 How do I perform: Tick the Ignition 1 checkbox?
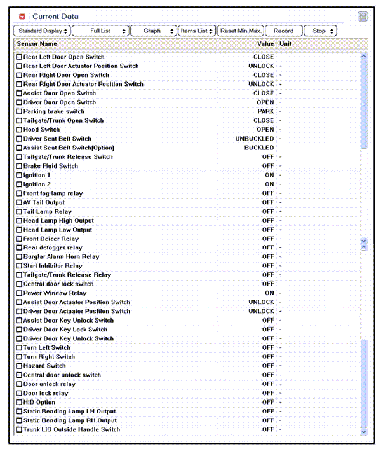[18, 175]
